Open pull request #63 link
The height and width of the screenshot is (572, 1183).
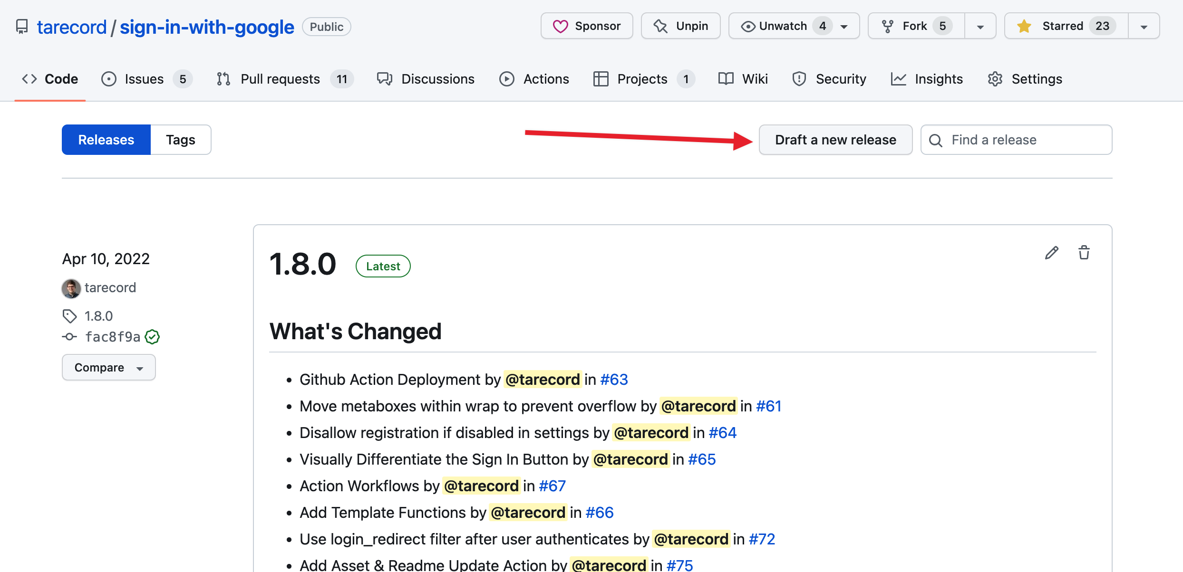coord(614,380)
